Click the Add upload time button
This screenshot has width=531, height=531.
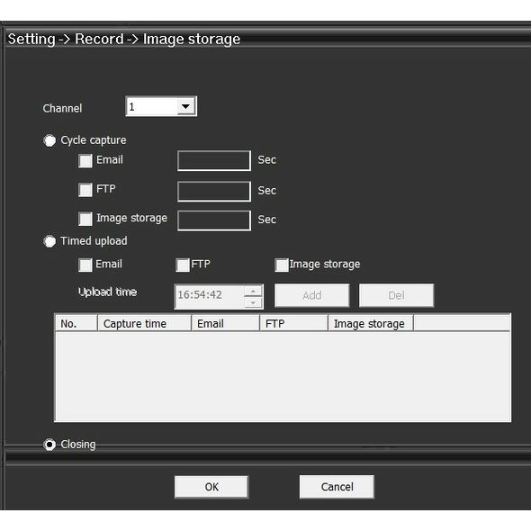click(312, 295)
